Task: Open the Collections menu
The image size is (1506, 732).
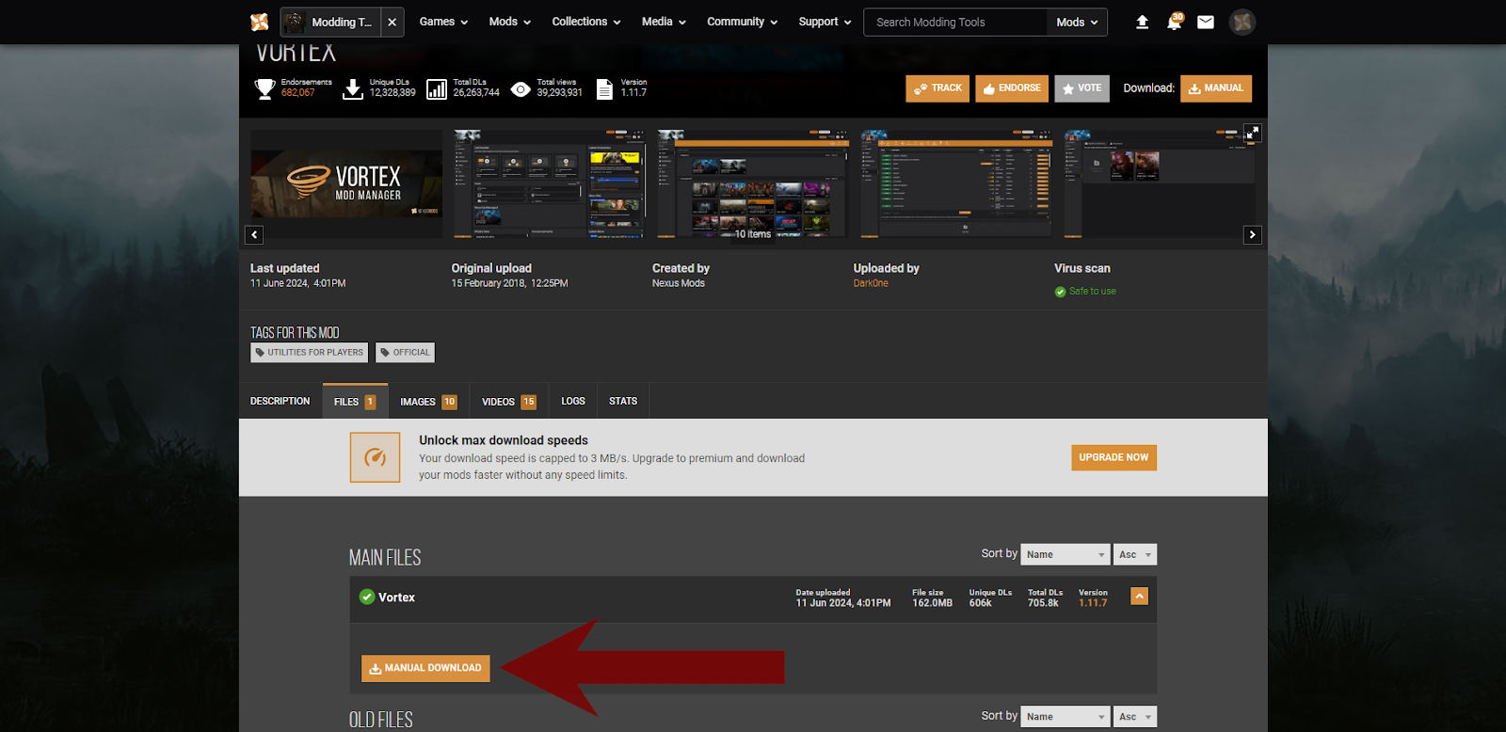Action: click(x=585, y=22)
